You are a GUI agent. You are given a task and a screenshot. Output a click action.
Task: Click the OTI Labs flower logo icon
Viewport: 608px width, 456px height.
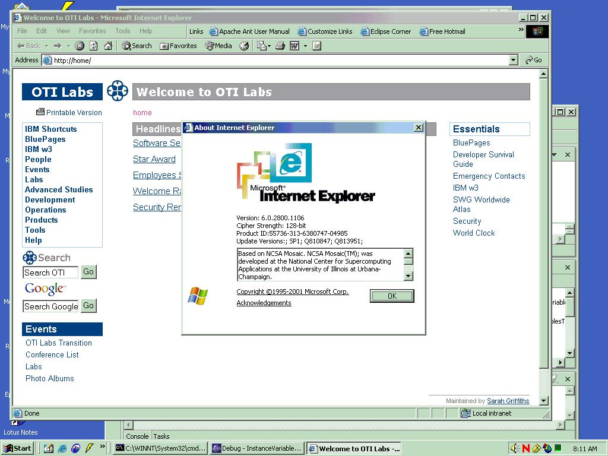[118, 91]
